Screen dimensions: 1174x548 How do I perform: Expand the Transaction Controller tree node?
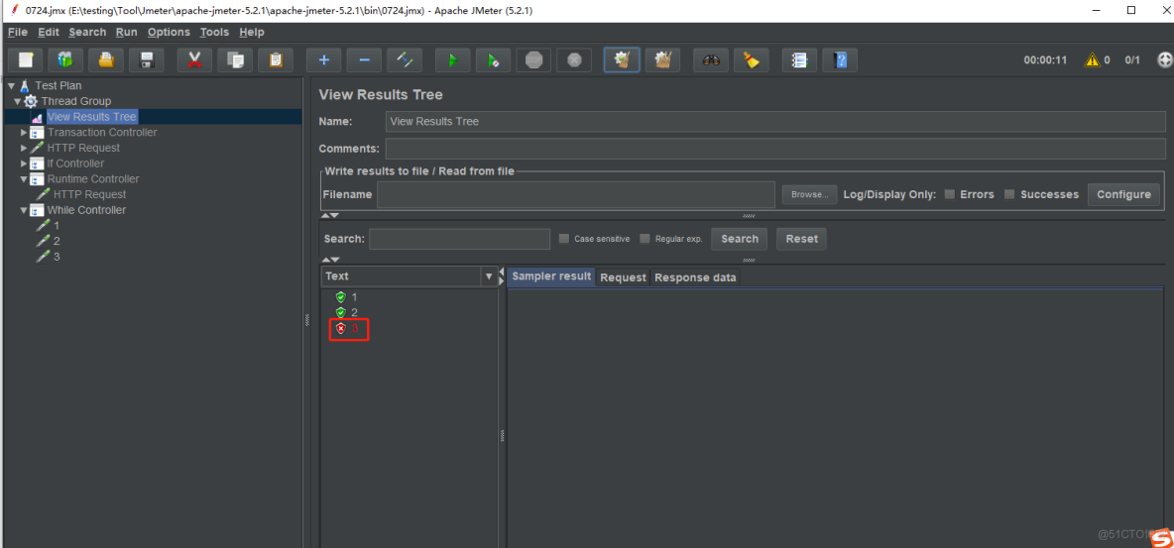[x=25, y=133]
